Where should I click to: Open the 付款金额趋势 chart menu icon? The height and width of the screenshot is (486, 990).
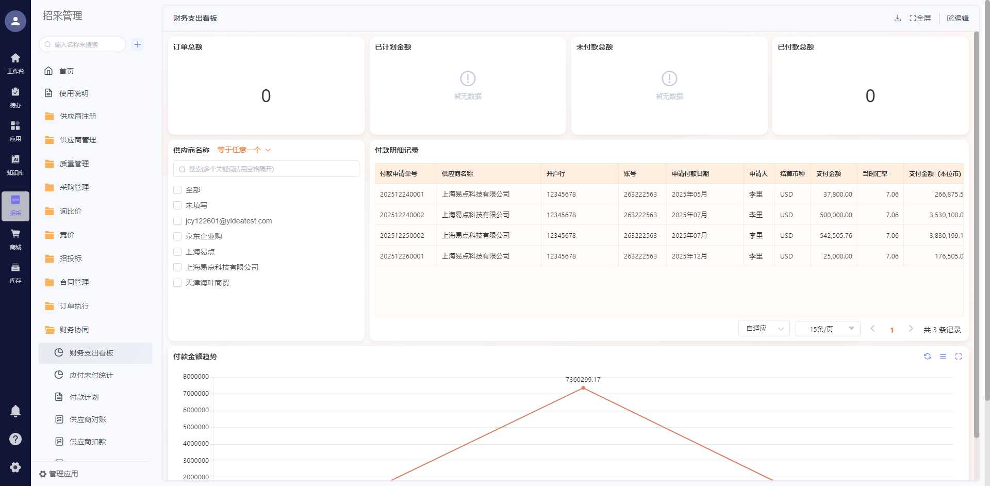(x=943, y=357)
